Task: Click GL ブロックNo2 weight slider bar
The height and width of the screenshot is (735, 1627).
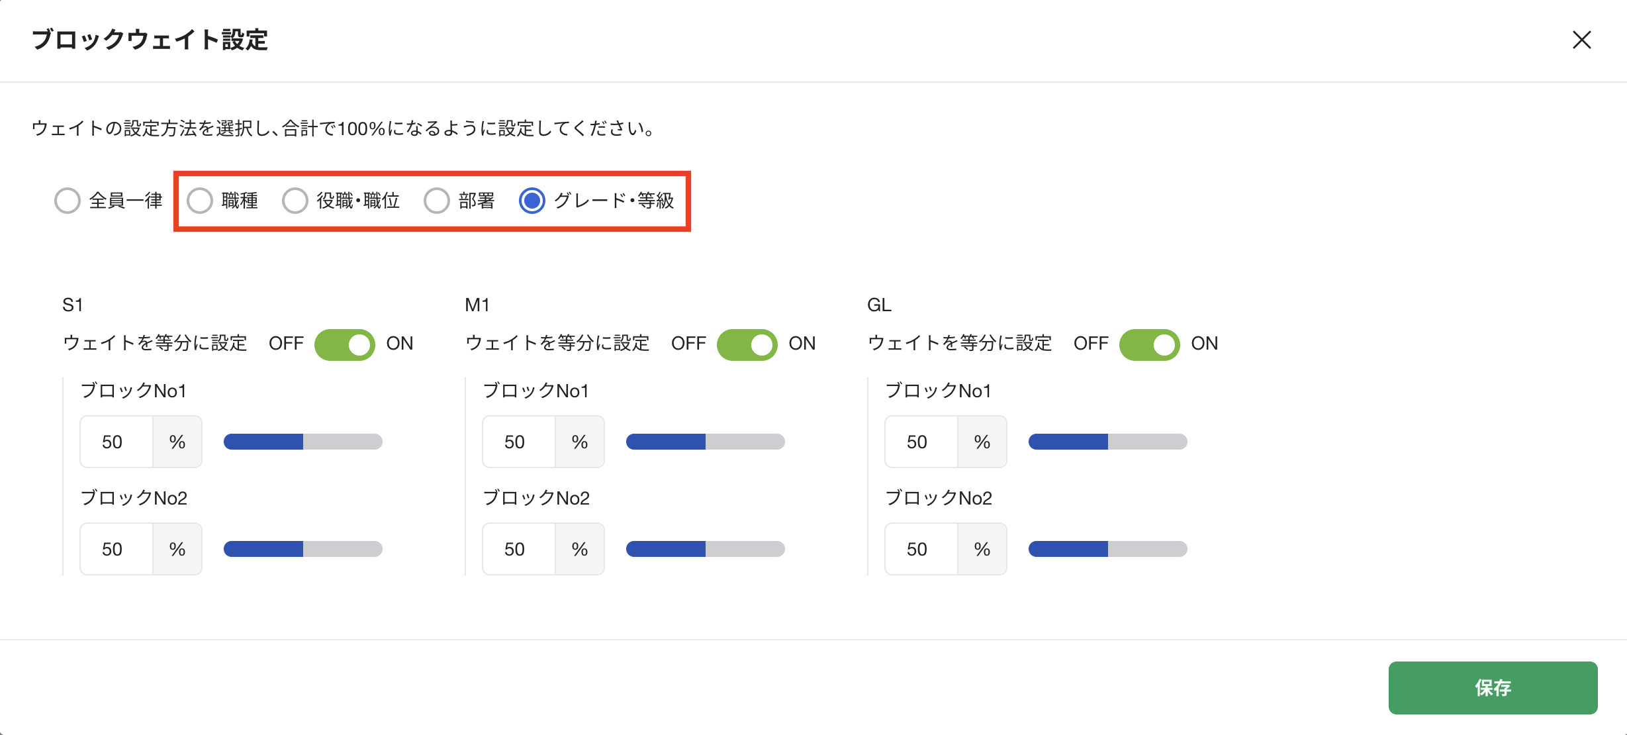Action: coord(1108,549)
